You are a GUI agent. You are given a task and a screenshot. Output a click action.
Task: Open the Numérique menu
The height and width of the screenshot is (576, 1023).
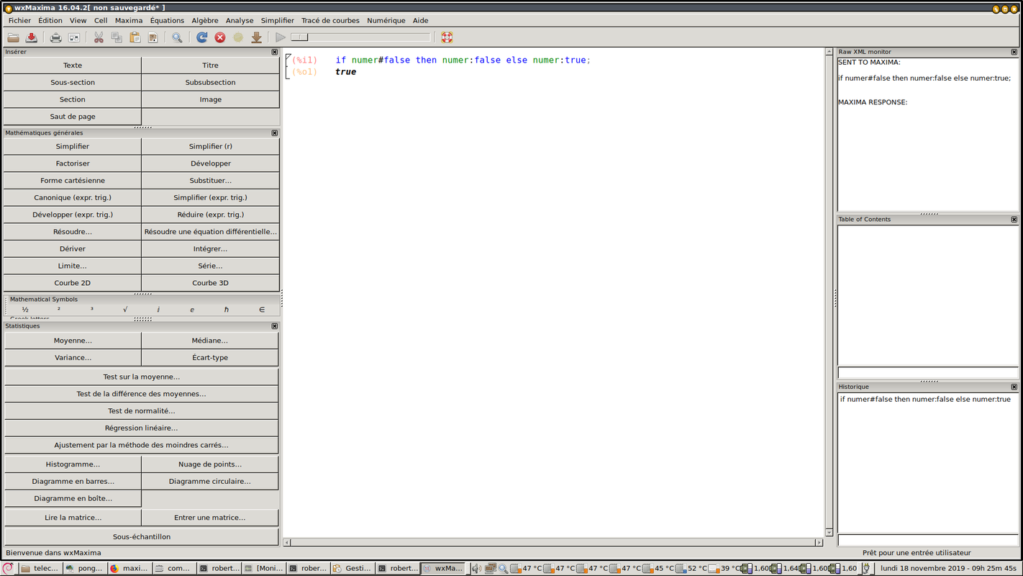point(386,21)
